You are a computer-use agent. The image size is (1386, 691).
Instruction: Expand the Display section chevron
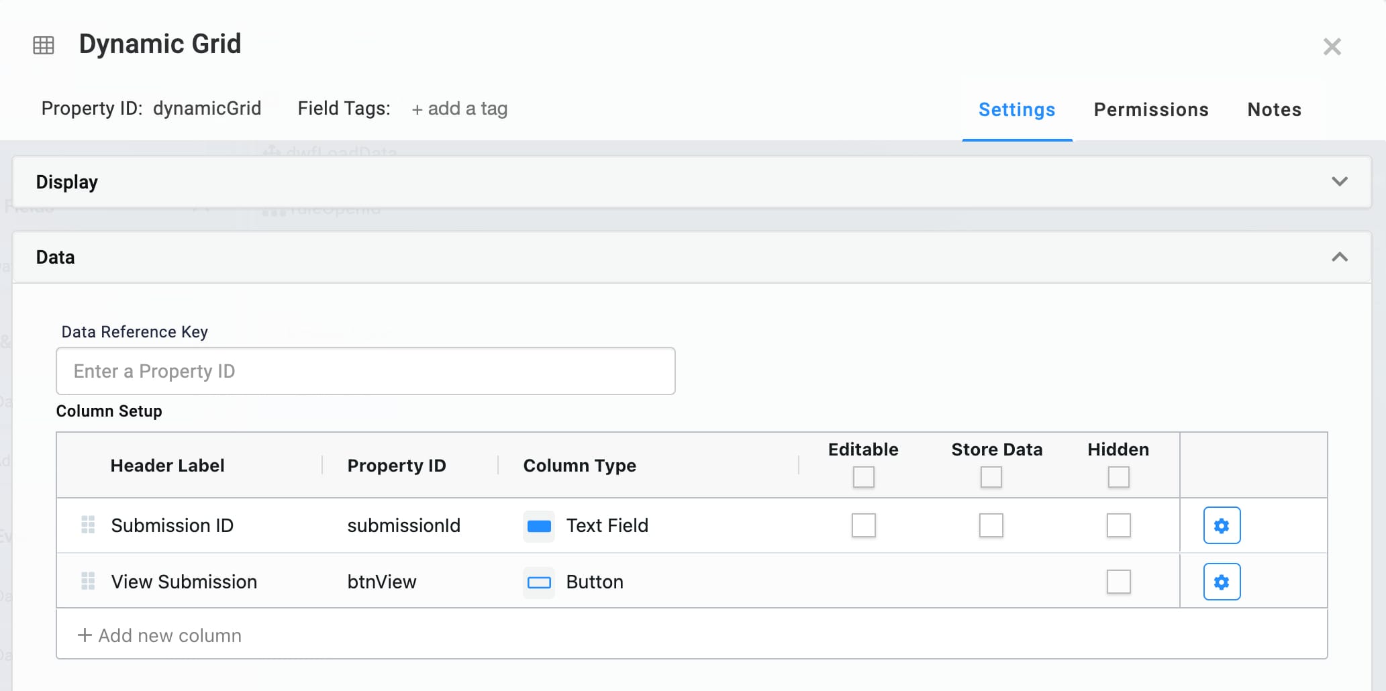click(x=1339, y=182)
